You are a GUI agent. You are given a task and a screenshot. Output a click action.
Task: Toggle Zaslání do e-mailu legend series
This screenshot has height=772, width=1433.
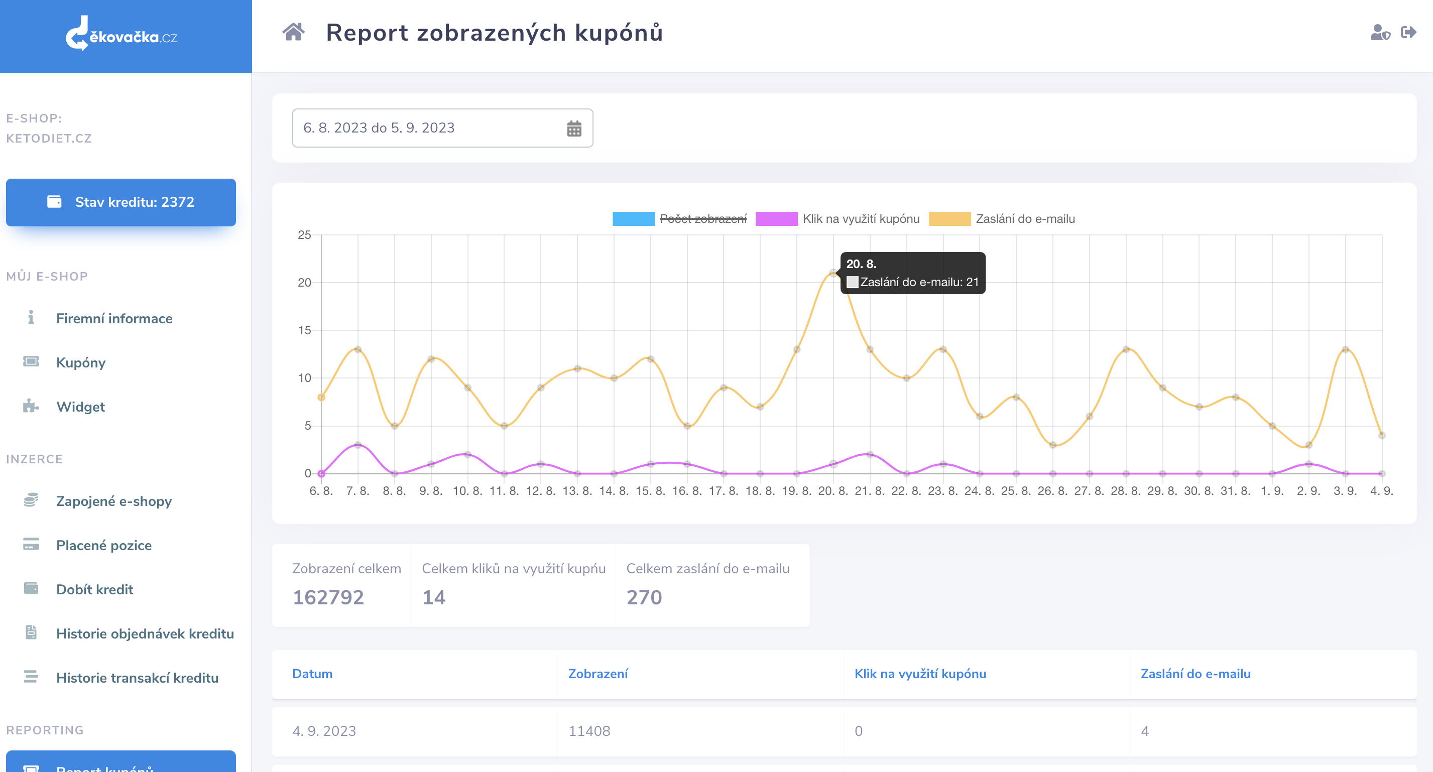click(1002, 219)
